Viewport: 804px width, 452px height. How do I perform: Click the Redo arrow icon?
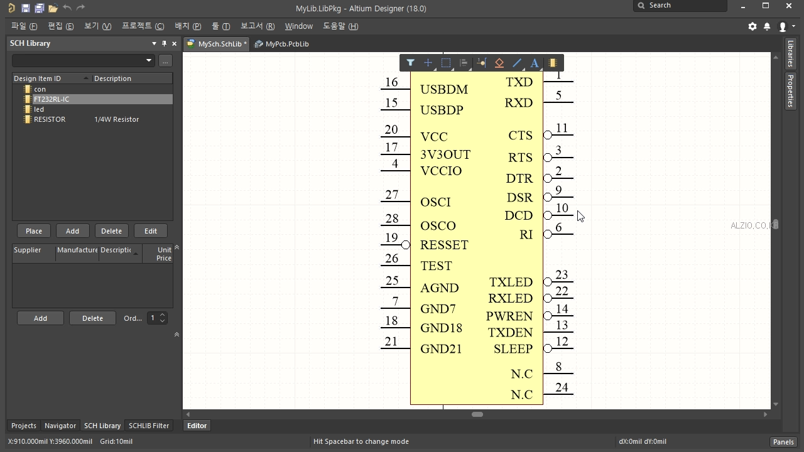(x=80, y=8)
